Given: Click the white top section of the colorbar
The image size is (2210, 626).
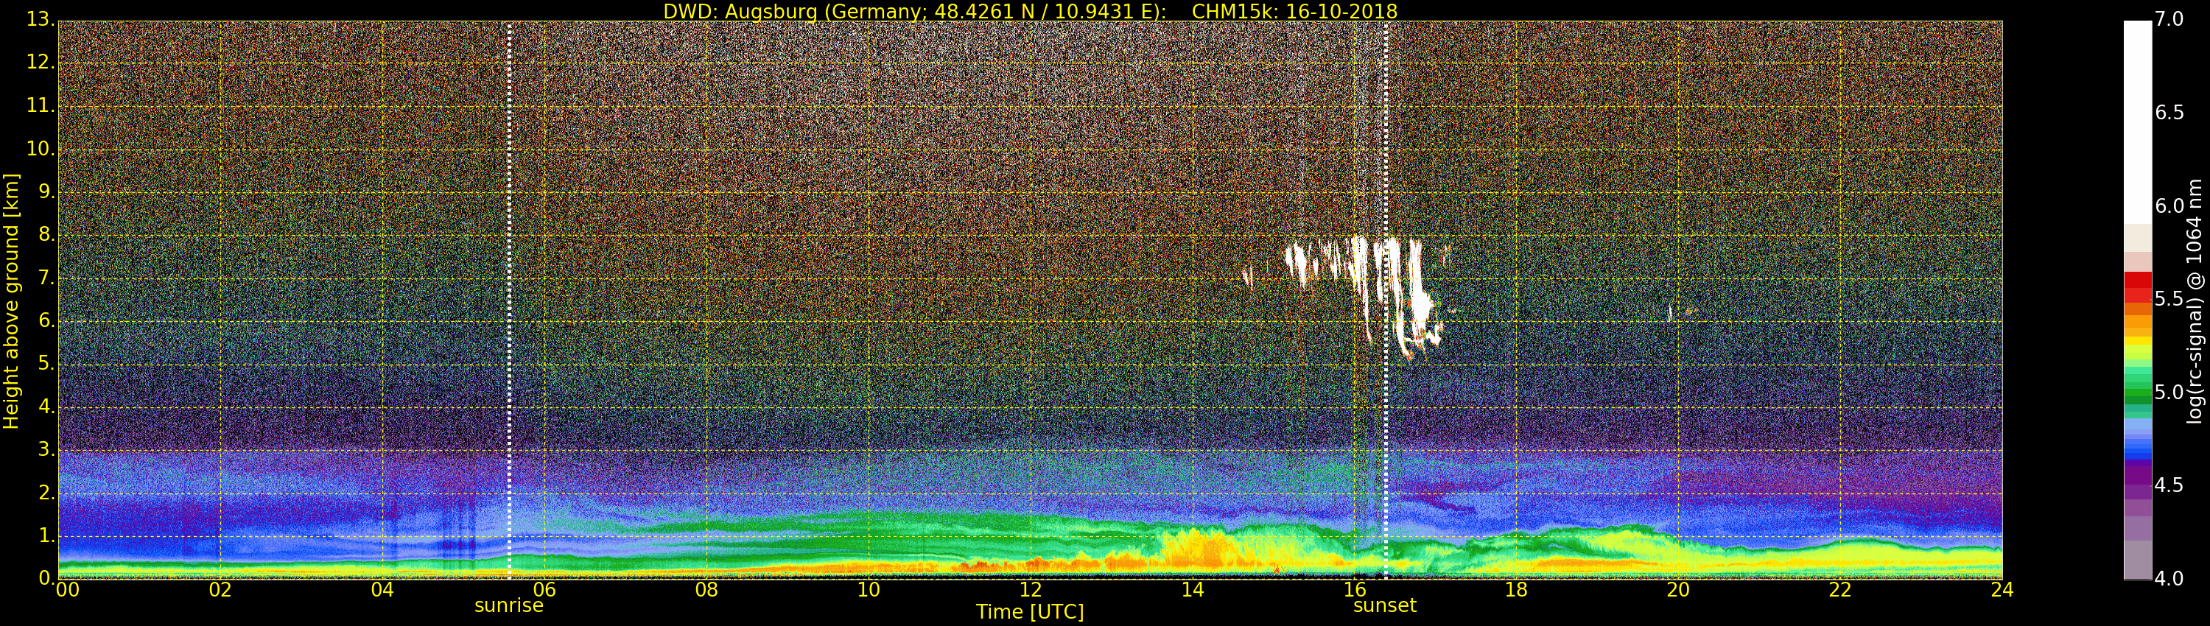Looking at the screenshot, I should coord(2137,120).
